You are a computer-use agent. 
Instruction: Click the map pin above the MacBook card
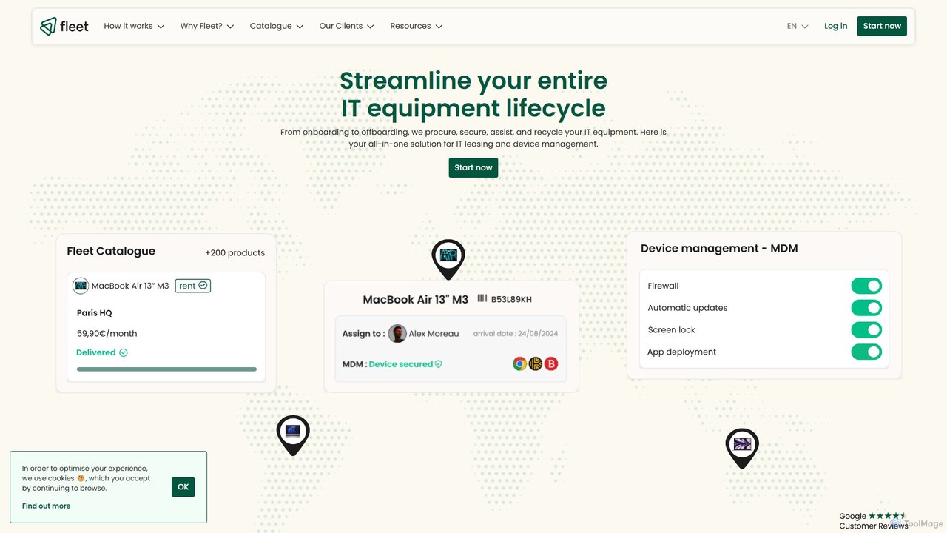pyautogui.click(x=448, y=258)
